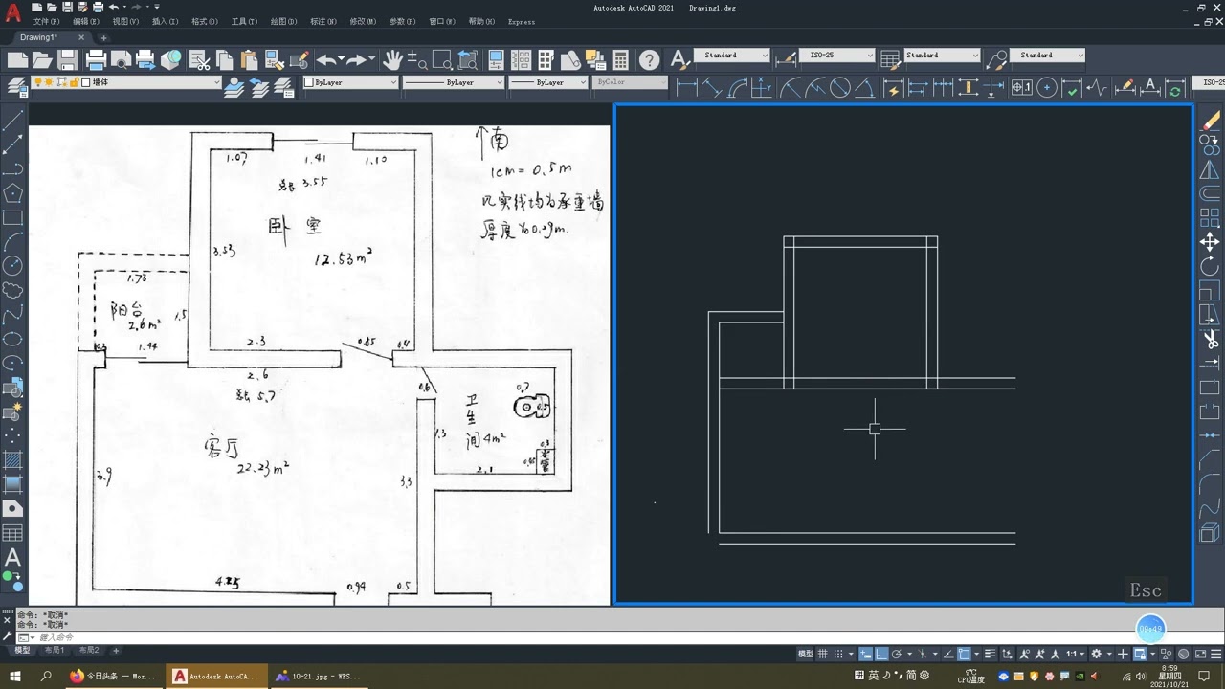The width and height of the screenshot is (1225, 689).
Task: Open the ByLayer linetype dropdown
Action: (x=499, y=82)
